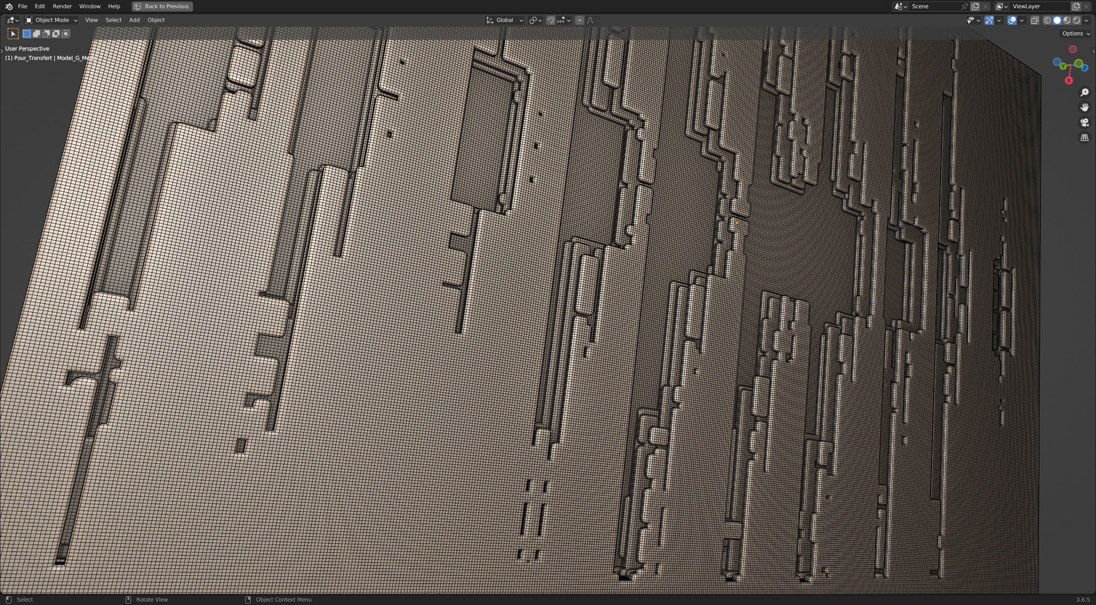Delete the current scene

tap(985, 6)
